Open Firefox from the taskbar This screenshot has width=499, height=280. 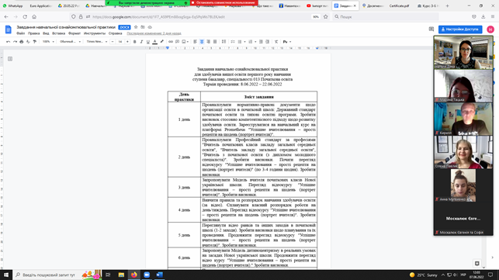pyautogui.click(x=134, y=275)
